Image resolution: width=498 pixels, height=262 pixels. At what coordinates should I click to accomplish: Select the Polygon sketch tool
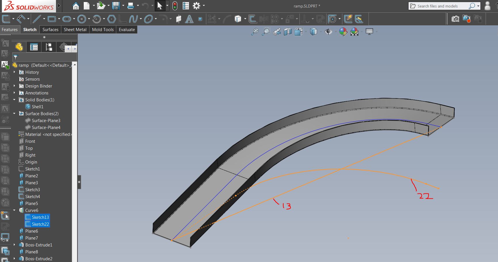(x=112, y=19)
